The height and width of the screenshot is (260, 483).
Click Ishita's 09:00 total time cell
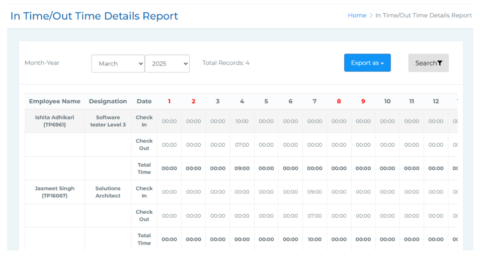pyautogui.click(x=242, y=169)
